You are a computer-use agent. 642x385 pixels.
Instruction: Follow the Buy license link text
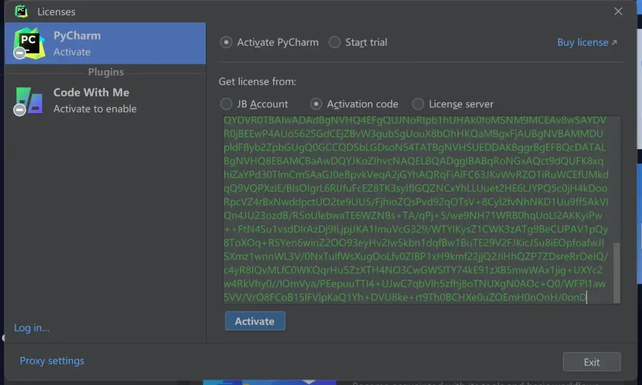(x=582, y=42)
